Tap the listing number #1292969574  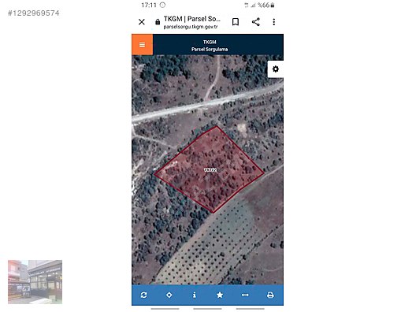click(34, 13)
